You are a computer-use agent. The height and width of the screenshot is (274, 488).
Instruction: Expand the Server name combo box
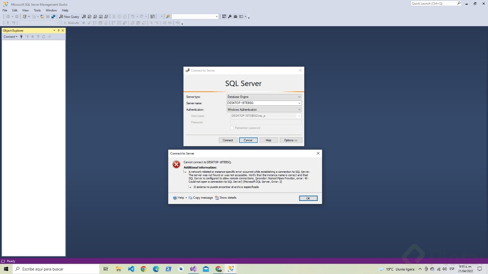coord(299,103)
